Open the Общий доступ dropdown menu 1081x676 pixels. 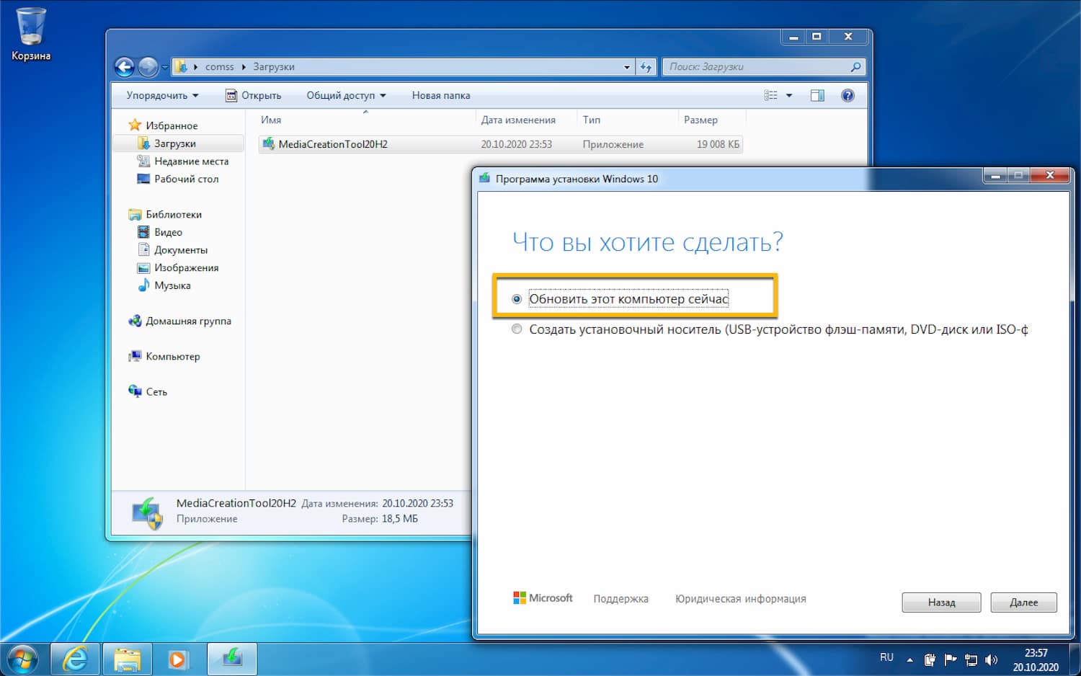[346, 95]
